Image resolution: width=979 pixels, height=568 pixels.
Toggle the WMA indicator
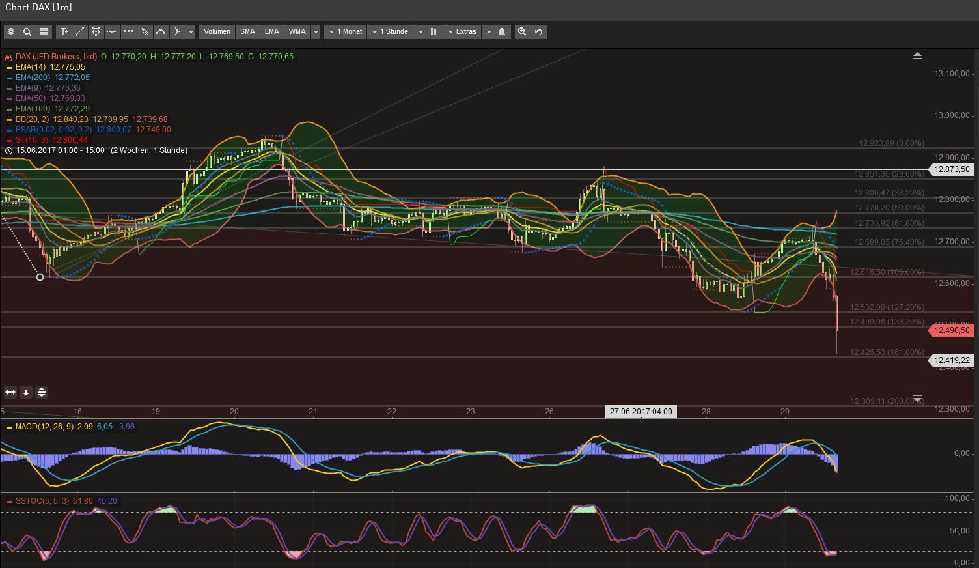click(297, 31)
